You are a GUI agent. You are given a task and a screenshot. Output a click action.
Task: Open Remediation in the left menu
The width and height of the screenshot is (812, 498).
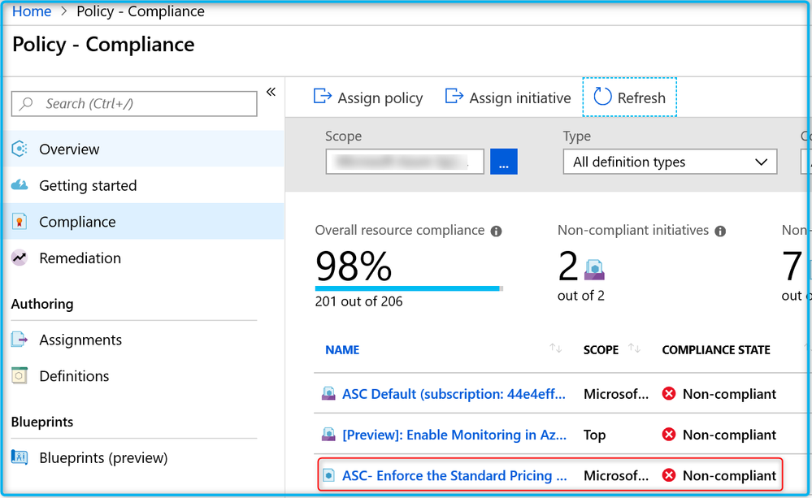[80, 258]
